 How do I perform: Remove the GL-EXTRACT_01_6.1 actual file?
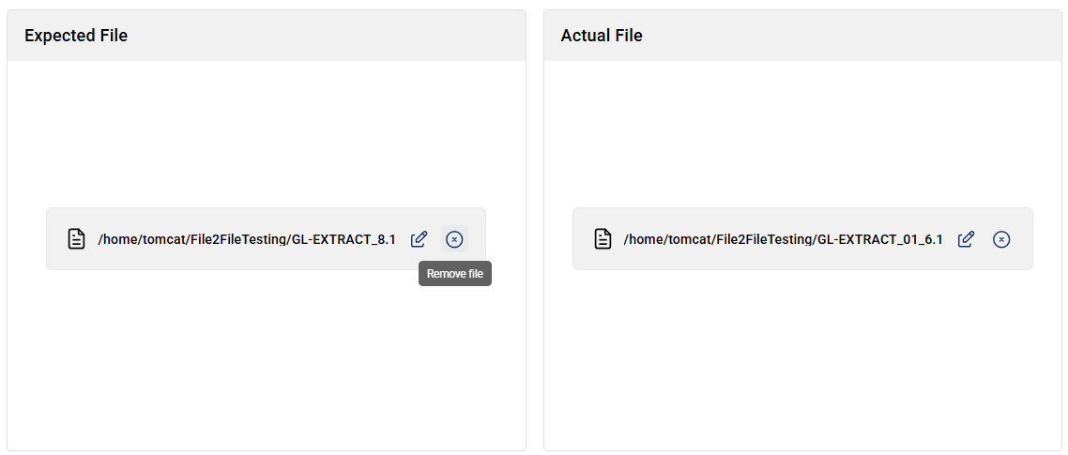point(1001,239)
